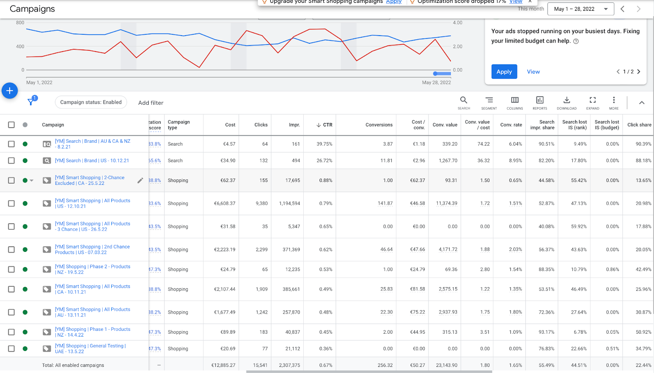Go to the previous recommendation card
The image size is (654, 373).
(x=618, y=72)
